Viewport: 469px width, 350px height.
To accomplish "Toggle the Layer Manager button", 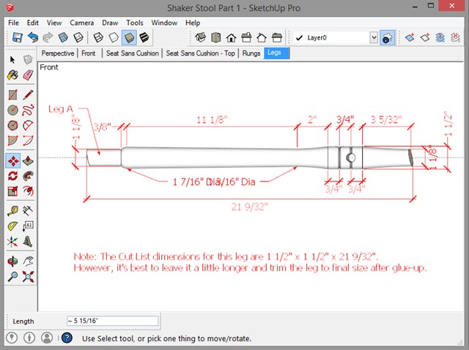I will 388,37.
